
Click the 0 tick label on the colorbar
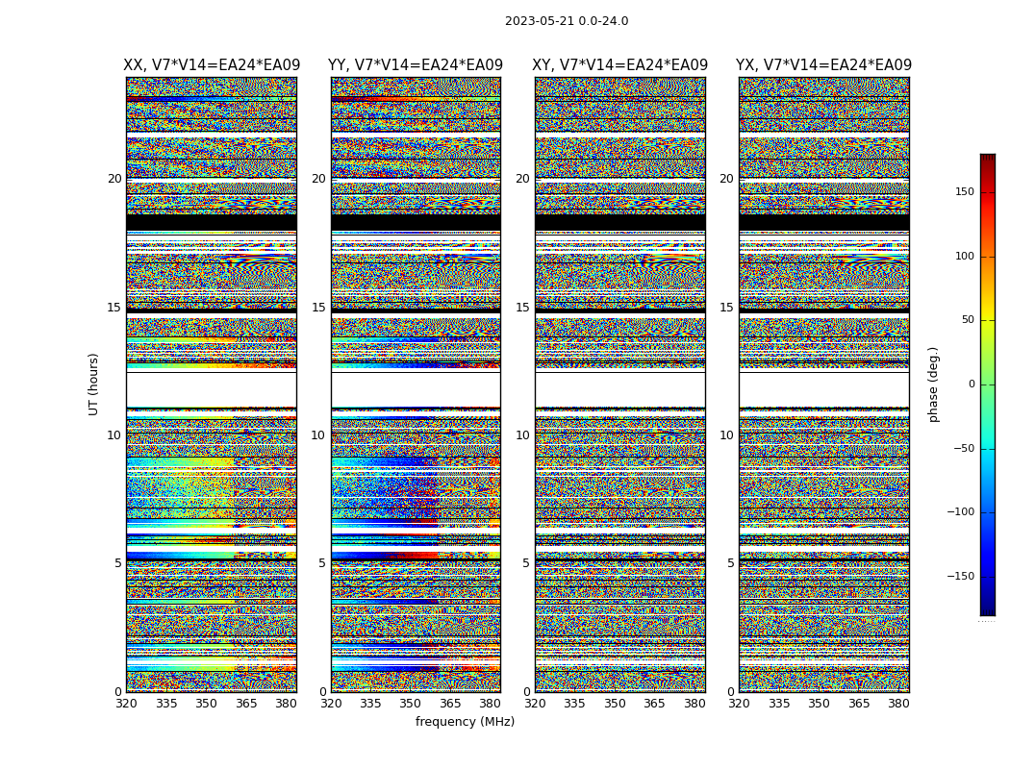point(972,384)
